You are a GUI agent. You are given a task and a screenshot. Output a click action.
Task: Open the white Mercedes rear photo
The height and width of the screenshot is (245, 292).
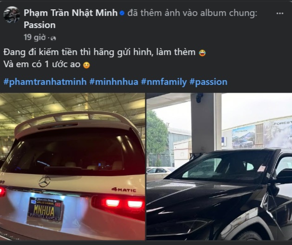pos(72,166)
